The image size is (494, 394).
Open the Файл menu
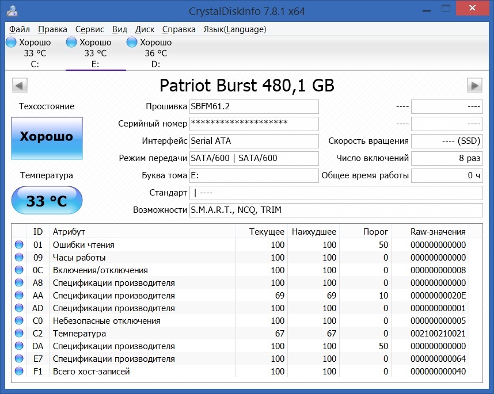(20, 29)
